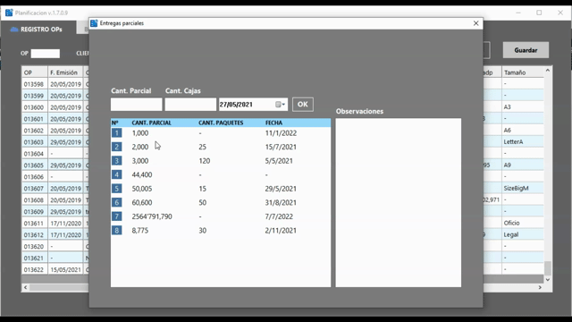The height and width of the screenshot is (322, 572).
Task: Click date 7/7/2022
Action: point(279,216)
